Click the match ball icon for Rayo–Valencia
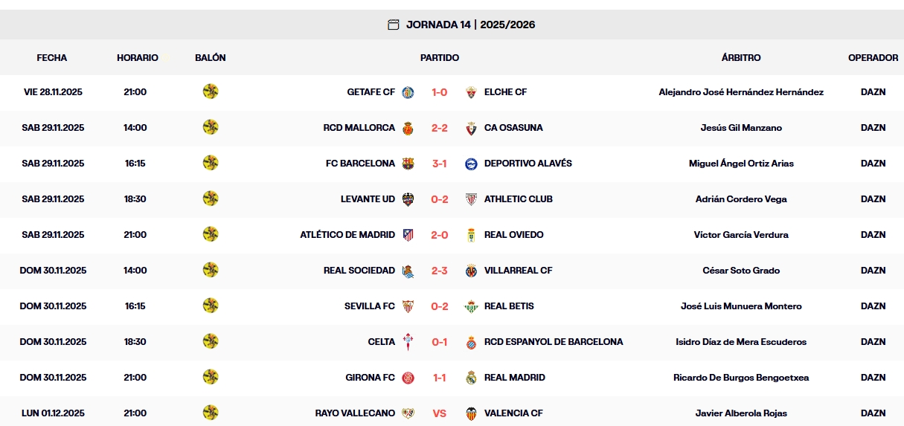The image size is (904, 426). (211, 413)
